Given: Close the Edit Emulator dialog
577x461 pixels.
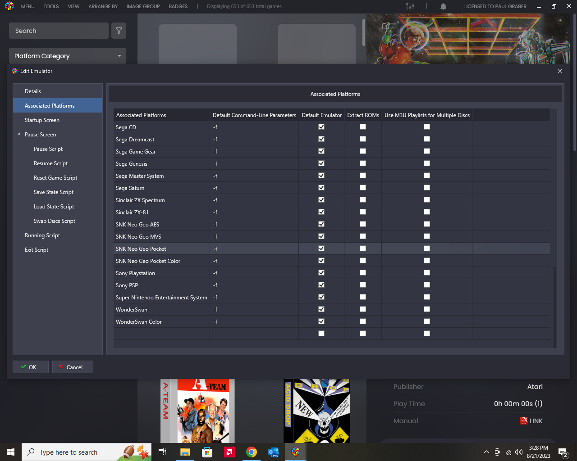Looking at the screenshot, I should [x=560, y=71].
